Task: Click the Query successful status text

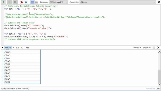Action: pos(15,88)
